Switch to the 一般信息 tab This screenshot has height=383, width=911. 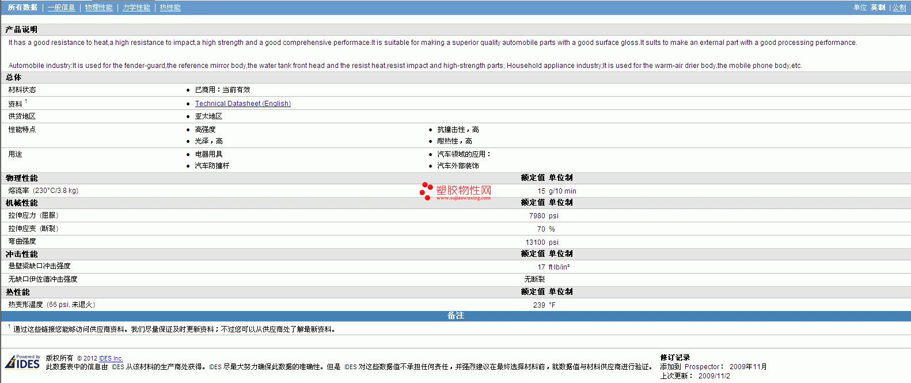pyautogui.click(x=61, y=7)
